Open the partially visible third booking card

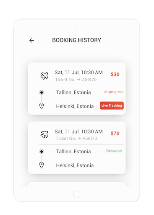point(77,184)
